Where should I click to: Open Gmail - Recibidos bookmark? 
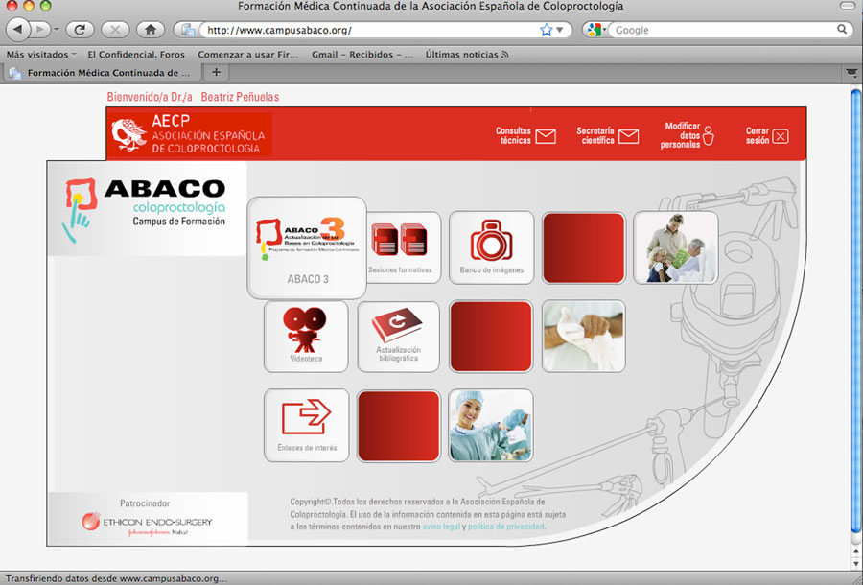coord(362,55)
